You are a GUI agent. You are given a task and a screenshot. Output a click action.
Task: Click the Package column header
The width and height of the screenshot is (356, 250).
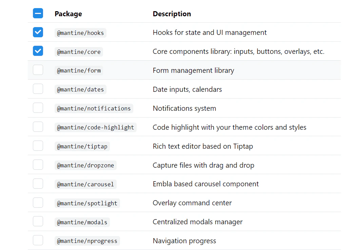coord(68,14)
